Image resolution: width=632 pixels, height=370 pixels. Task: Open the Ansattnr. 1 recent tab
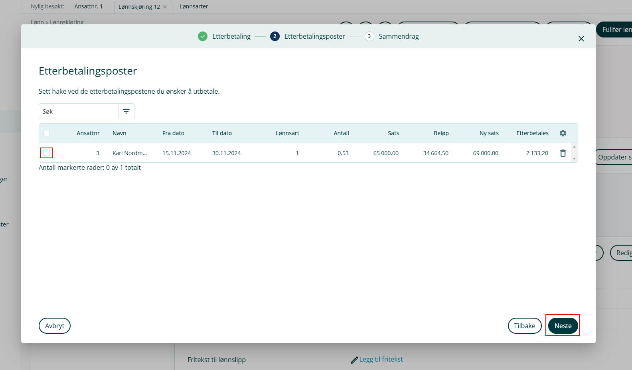point(88,6)
